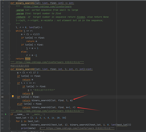Fold the docstring starting on line 4
Image resolution: width=146 pixels, height=132 pixels.
click(10, 7)
